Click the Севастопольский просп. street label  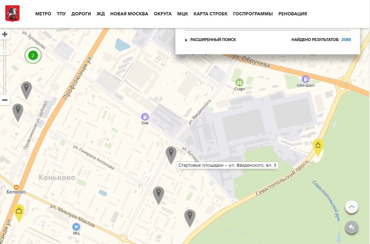coord(283,178)
